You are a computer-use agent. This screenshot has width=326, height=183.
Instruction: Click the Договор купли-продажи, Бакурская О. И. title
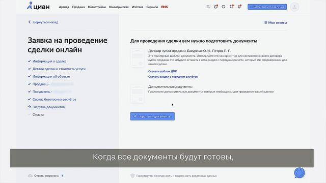189,51
